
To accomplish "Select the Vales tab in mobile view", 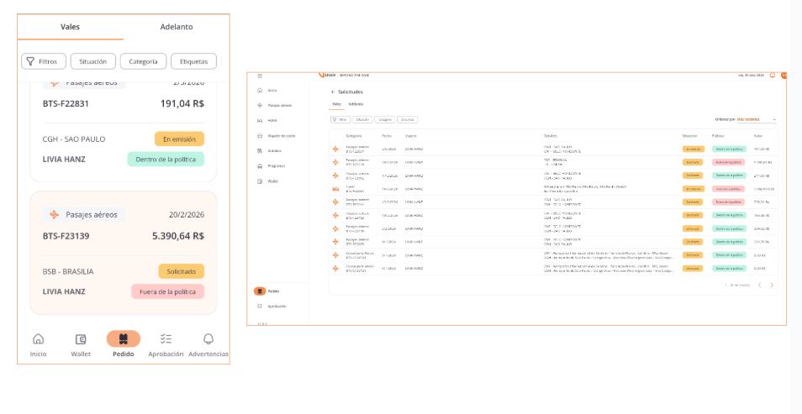I will 71,27.
